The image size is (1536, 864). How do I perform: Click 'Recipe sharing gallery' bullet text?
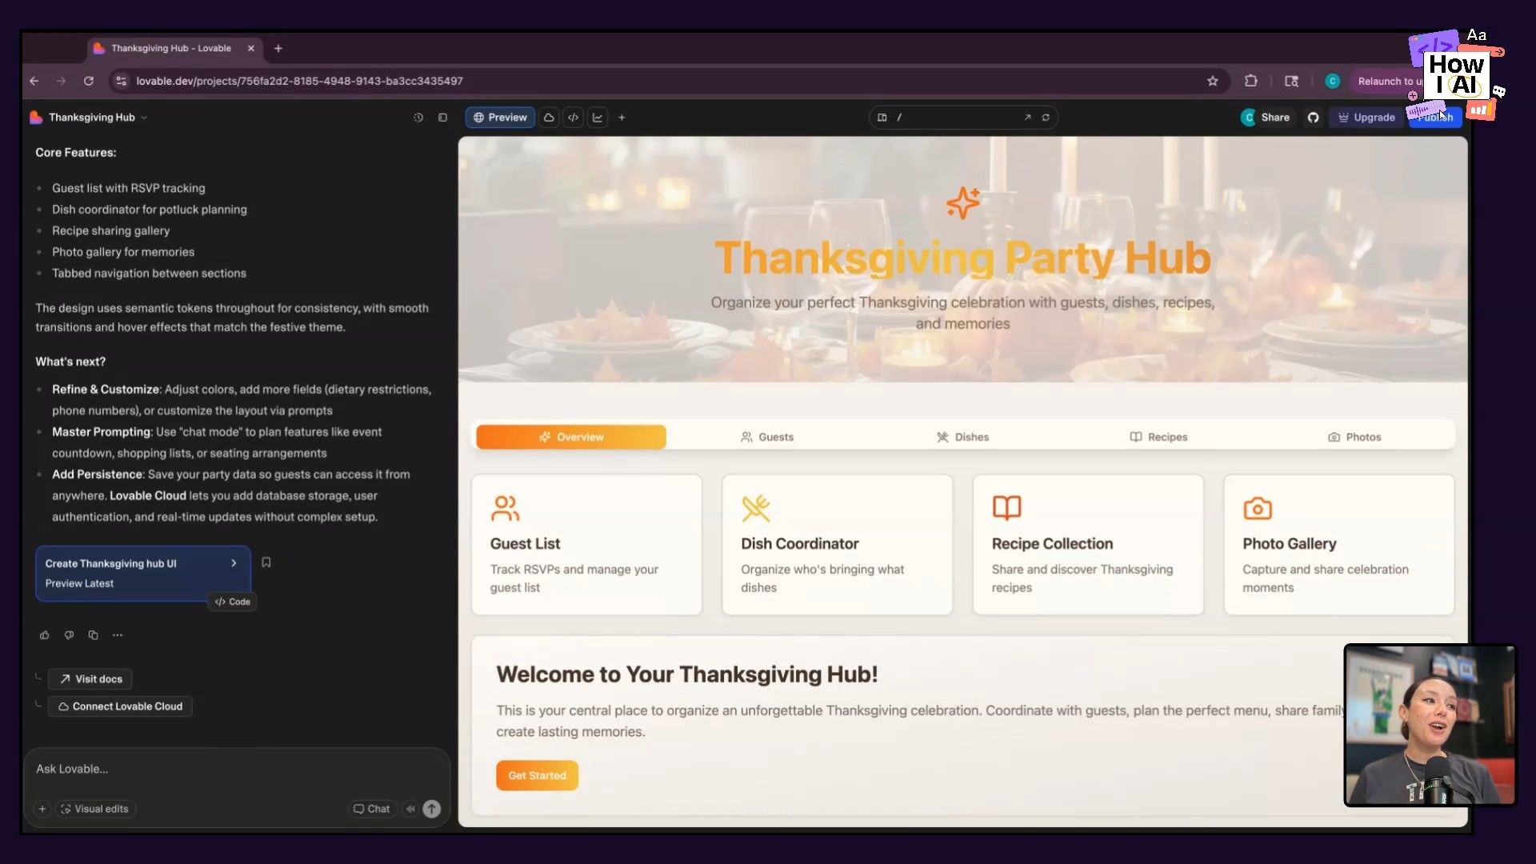point(111,230)
